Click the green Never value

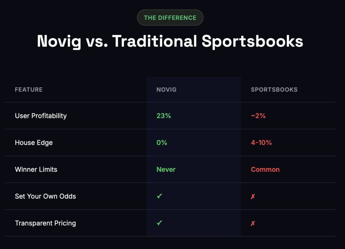click(x=166, y=169)
